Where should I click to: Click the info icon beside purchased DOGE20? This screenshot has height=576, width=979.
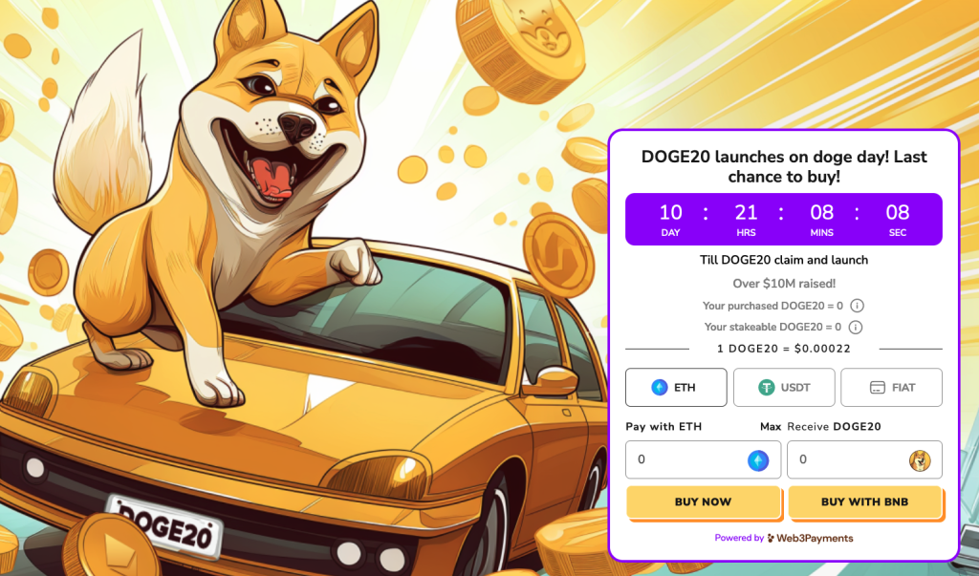tap(858, 306)
